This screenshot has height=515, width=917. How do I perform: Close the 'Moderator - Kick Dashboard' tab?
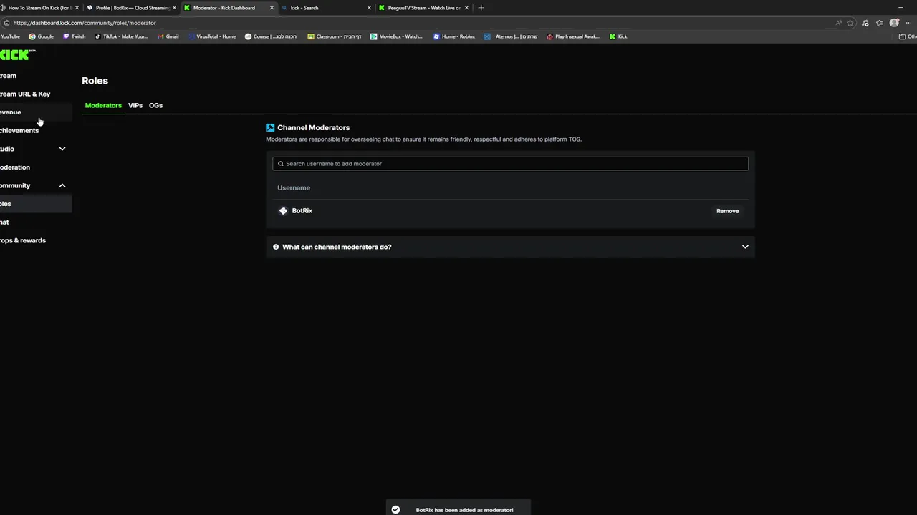coord(272,8)
